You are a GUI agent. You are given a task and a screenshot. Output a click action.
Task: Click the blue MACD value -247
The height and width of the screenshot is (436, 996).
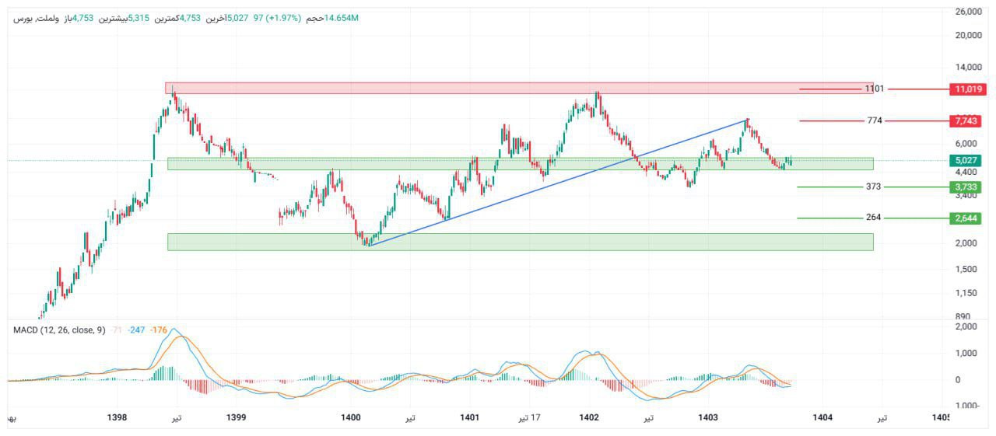point(139,330)
